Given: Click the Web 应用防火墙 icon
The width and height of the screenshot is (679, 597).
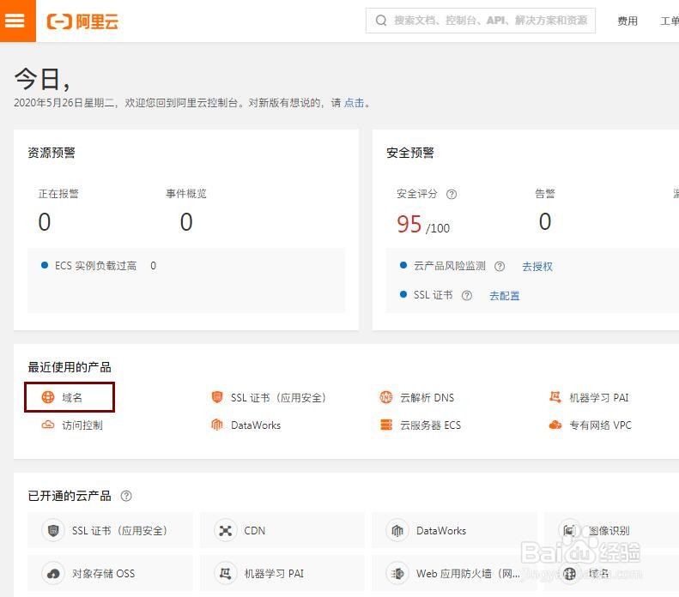Looking at the screenshot, I should [x=397, y=574].
